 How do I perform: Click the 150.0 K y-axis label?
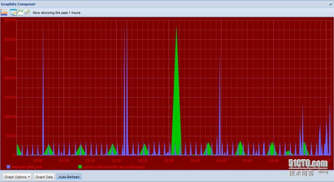[10, 97]
